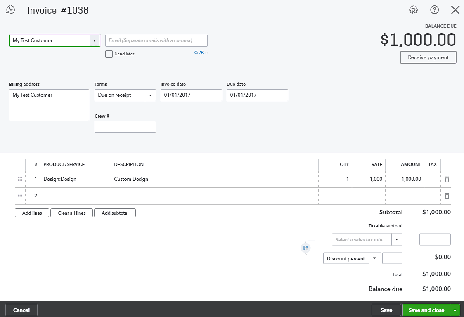
Task: Click the Clear all lines button
Action: tap(71, 213)
